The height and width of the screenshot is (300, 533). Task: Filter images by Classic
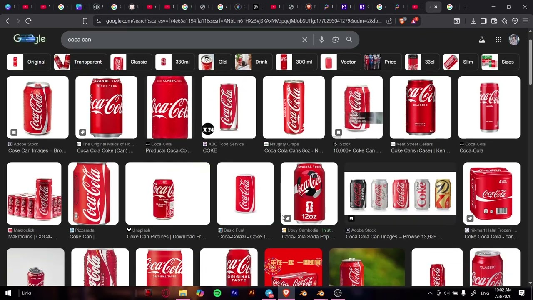pos(131,62)
